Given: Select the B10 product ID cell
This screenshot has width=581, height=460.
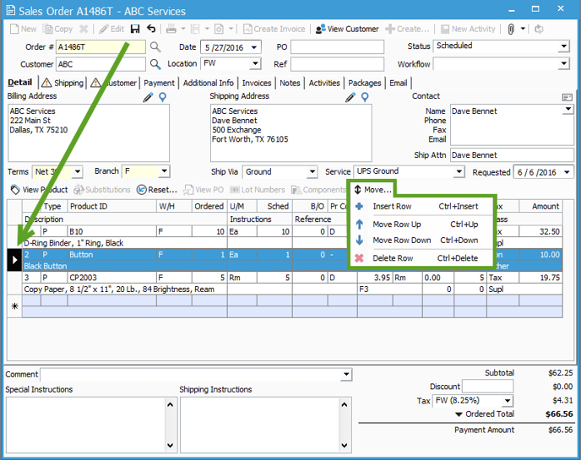Looking at the screenshot, I should [x=112, y=231].
